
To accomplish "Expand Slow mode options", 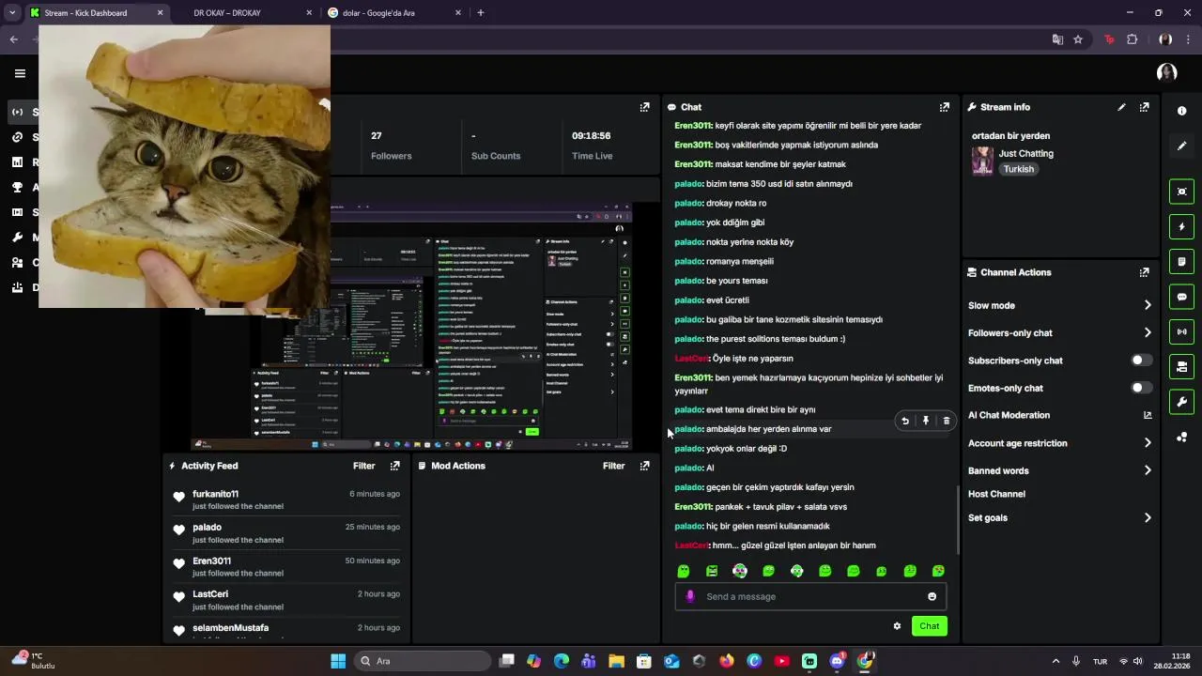I will (x=1148, y=305).
